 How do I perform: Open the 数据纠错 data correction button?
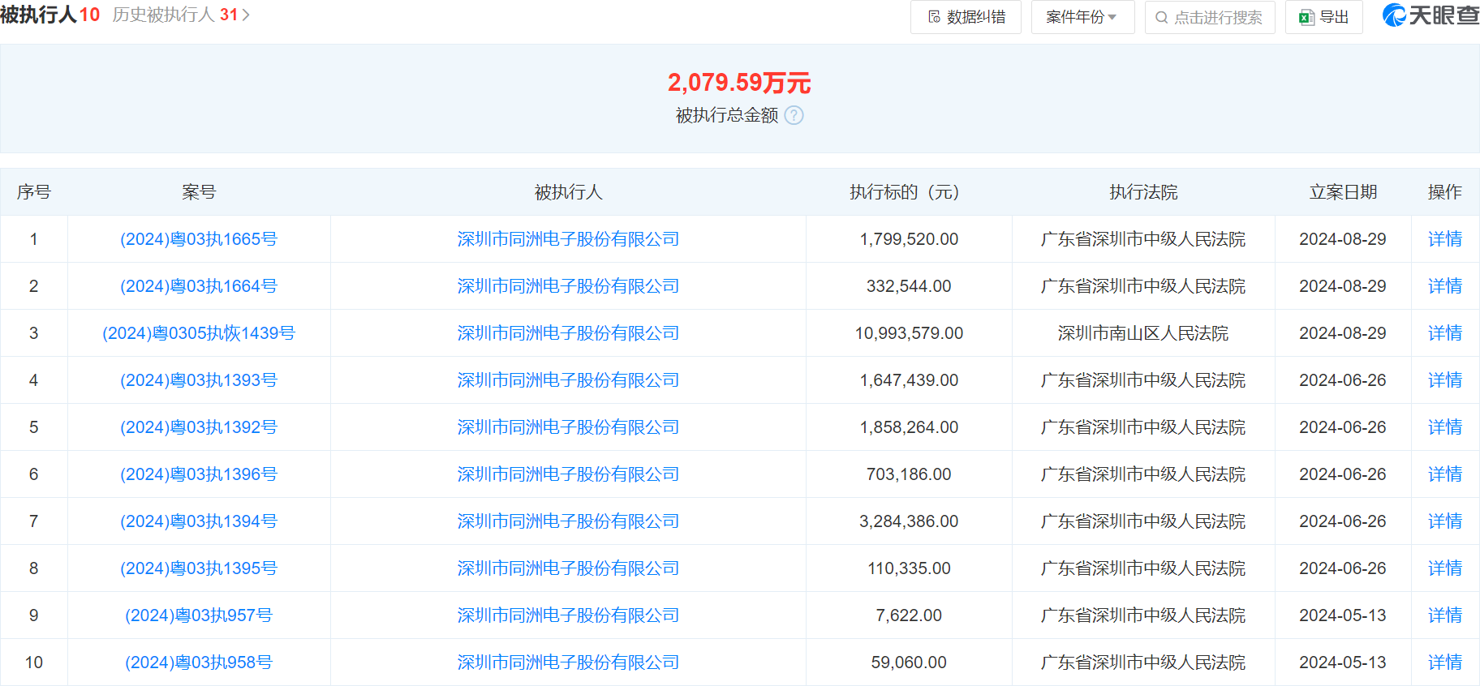click(966, 17)
